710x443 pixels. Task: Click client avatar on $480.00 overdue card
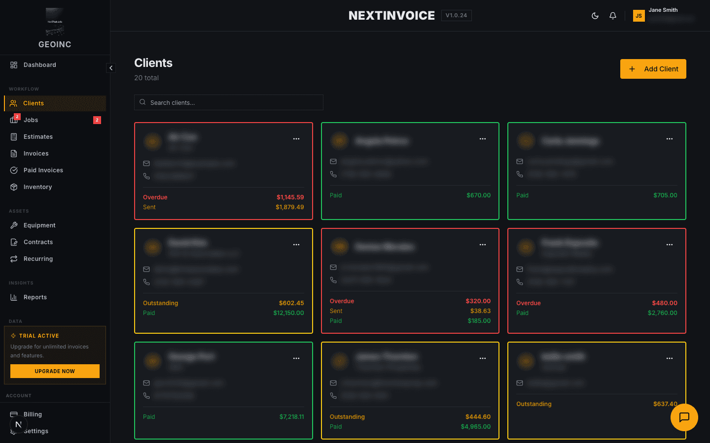(526, 248)
